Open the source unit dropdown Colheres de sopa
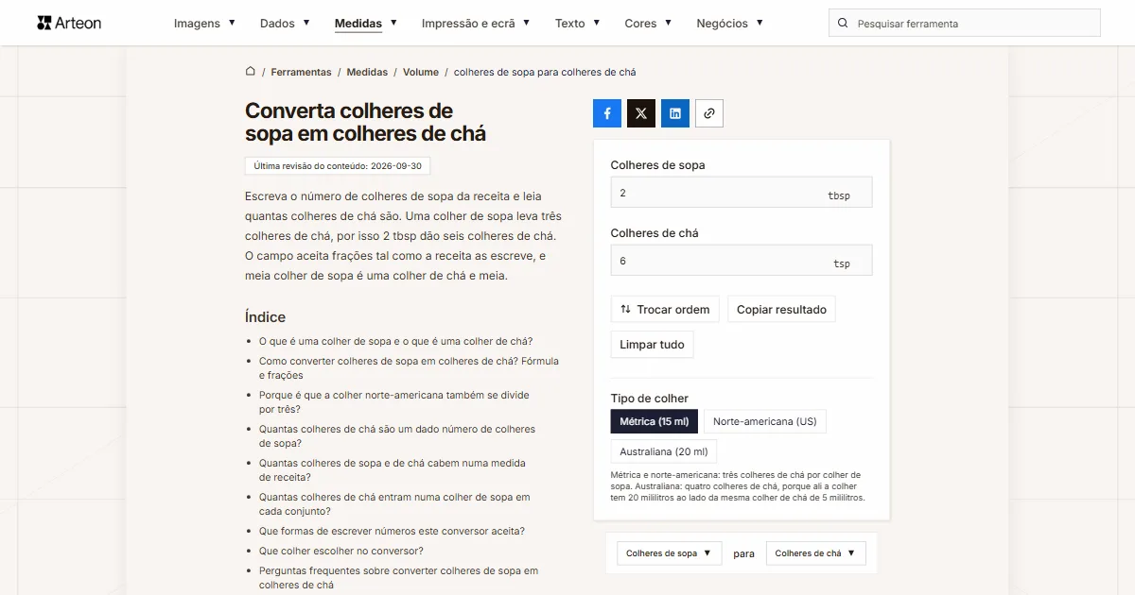Viewport: 1135px width, 595px height. (x=670, y=553)
